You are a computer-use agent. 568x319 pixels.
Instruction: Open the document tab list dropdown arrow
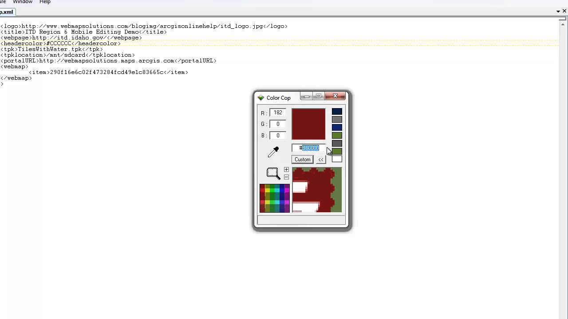pyautogui.click(x=558, y=12)
